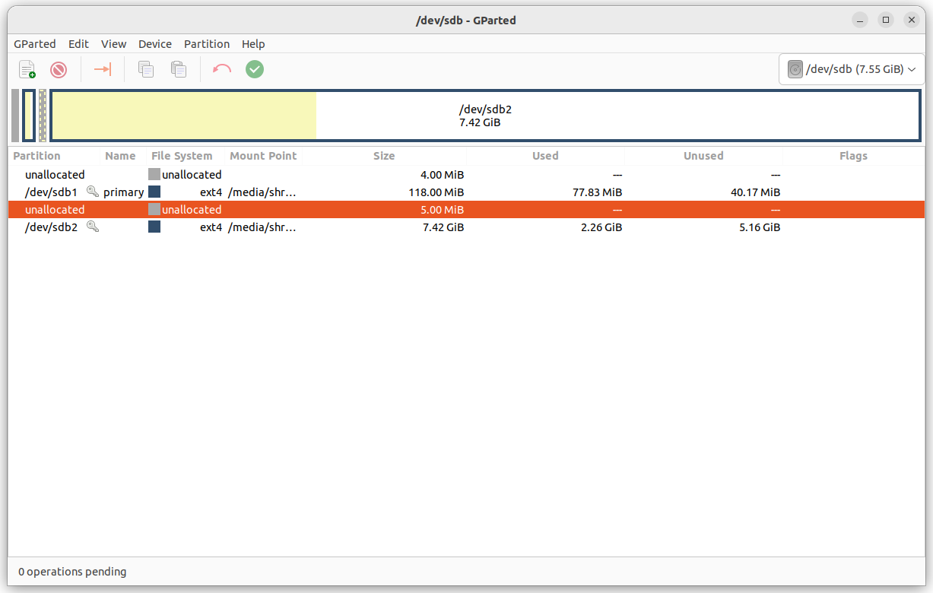Open the /dev/sdb device selection dropdown

tap(851, 68)
